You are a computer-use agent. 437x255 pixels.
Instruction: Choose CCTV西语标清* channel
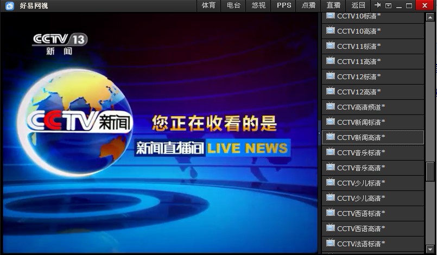click(373, 213)
